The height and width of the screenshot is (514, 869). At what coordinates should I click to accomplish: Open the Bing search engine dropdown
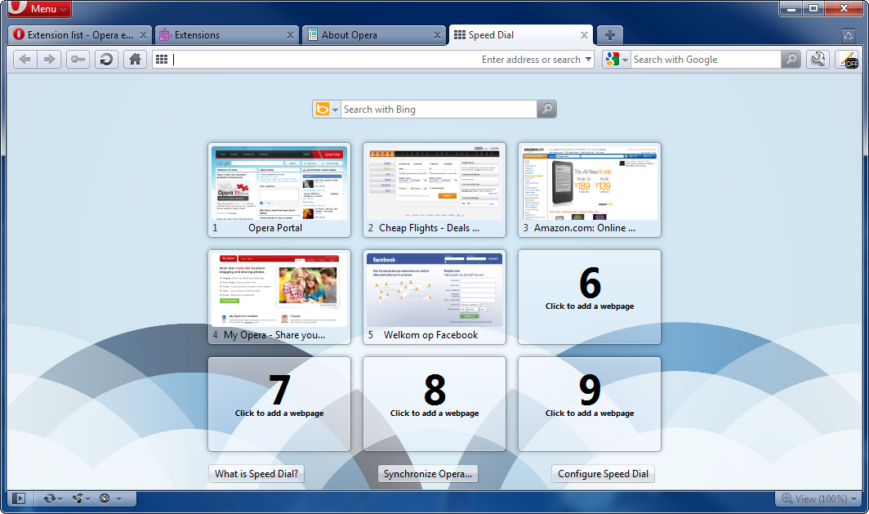pos(327,110)
